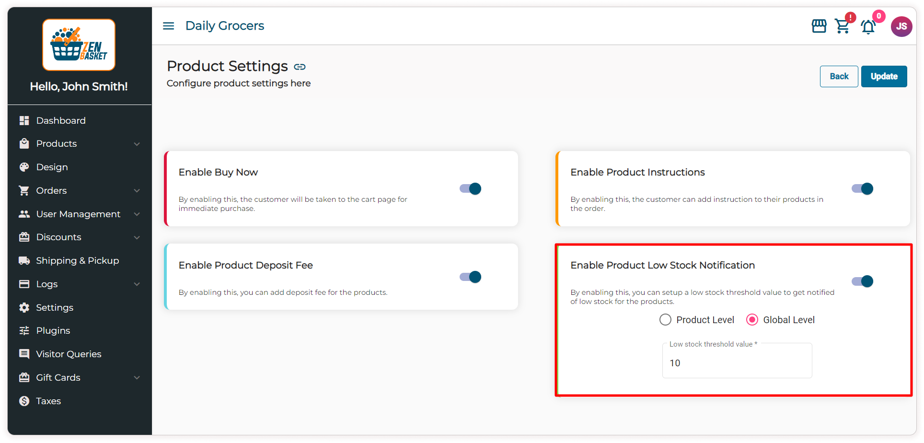The width and height of the screenshot is (924, 443).
Task: Click the Update button
Action: pyautogui.click(x=884, y=76)
